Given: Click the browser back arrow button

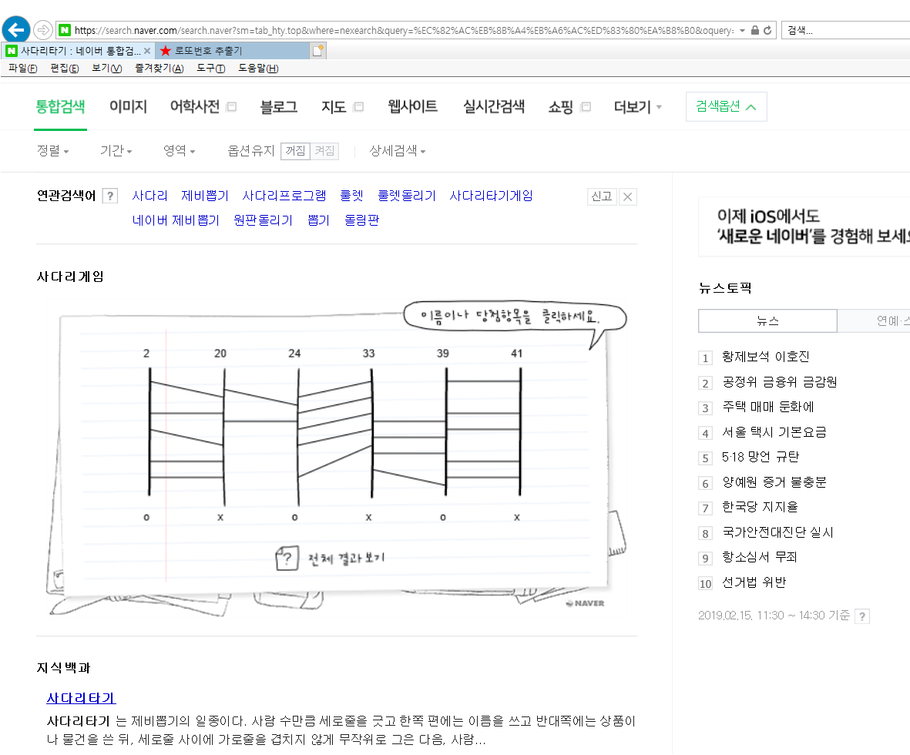Looking at the screenshot, I should [16, 30].
